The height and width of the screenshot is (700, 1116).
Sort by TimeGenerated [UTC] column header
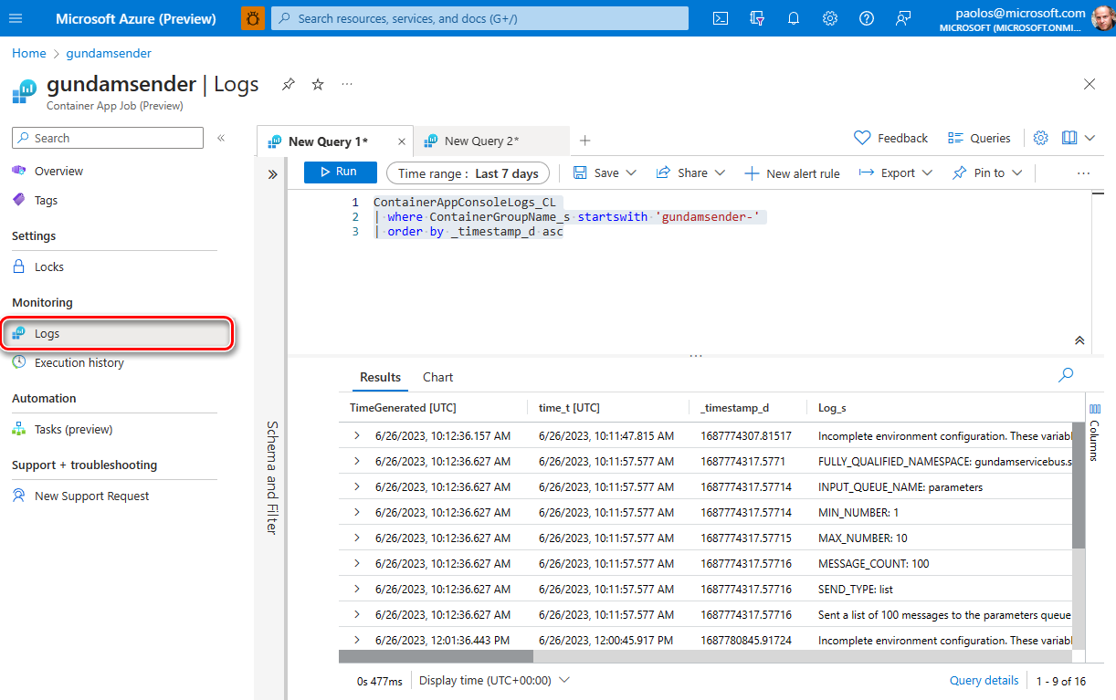click(403, 408)
